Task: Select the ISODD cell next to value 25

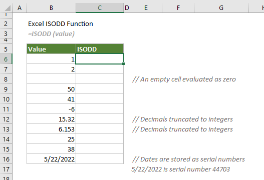Action: [x=100, y=139]
